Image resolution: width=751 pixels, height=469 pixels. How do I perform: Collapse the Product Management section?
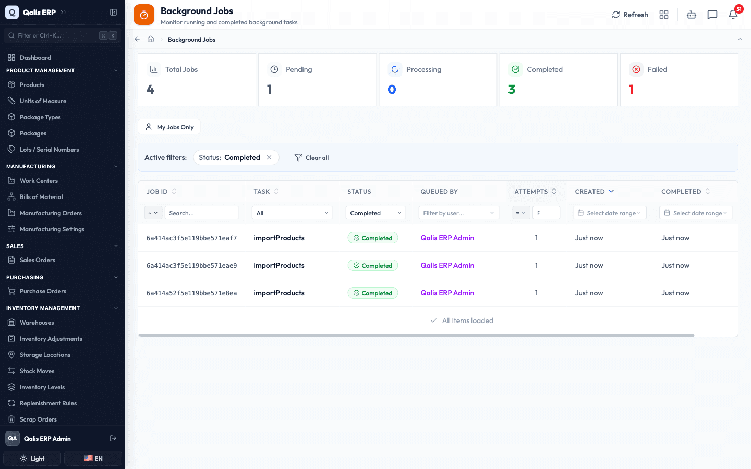(116, 71)
